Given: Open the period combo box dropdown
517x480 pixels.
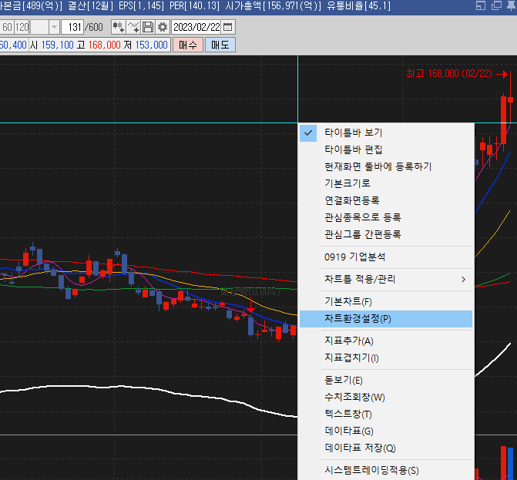Looking at the screenshot, I should click(54, 27).
